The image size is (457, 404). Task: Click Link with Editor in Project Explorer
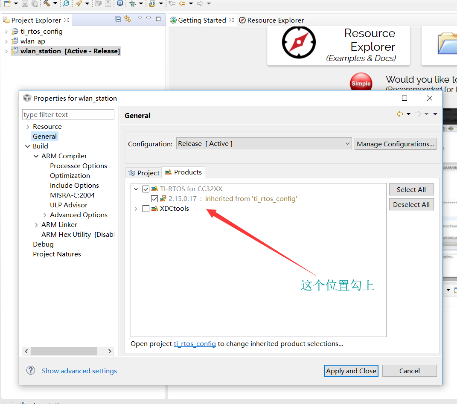(x=128, y=19)
